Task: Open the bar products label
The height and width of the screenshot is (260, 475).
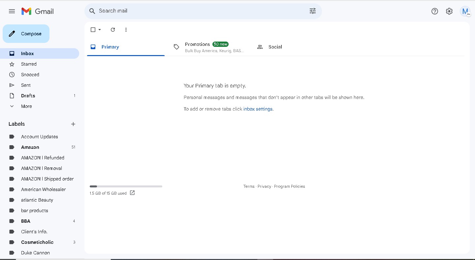Action: (x=40, y=211)
